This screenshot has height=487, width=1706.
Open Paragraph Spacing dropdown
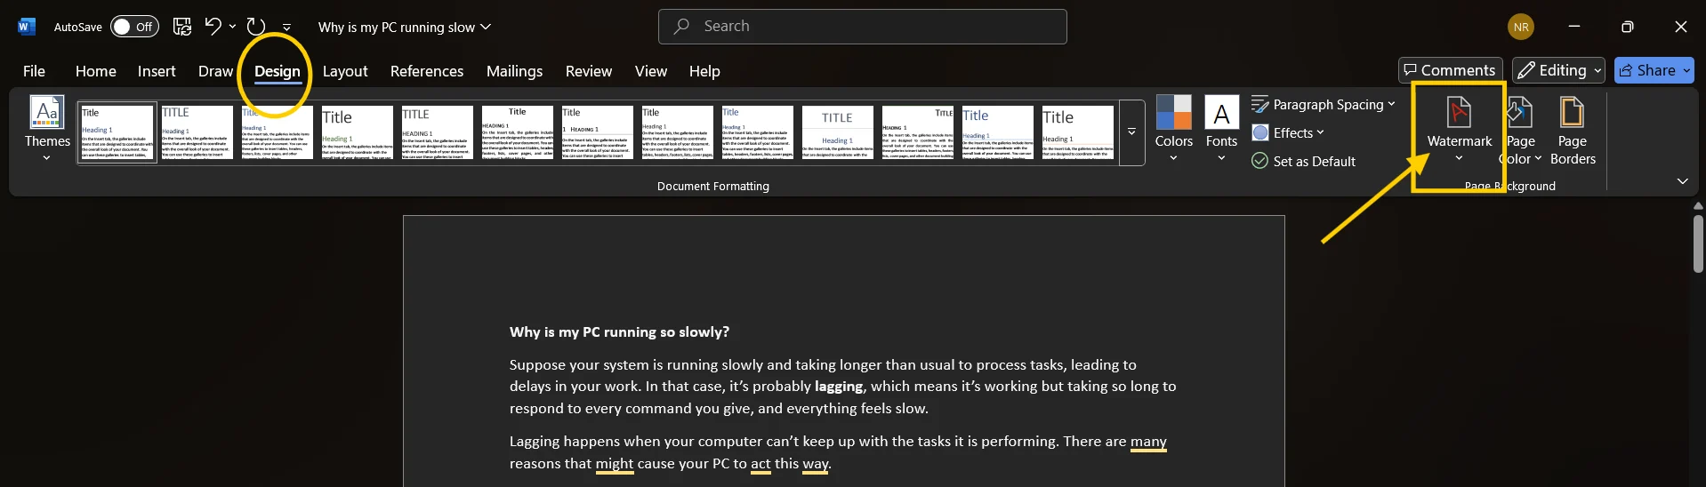pyautogui.click(x=1324, y=105)
